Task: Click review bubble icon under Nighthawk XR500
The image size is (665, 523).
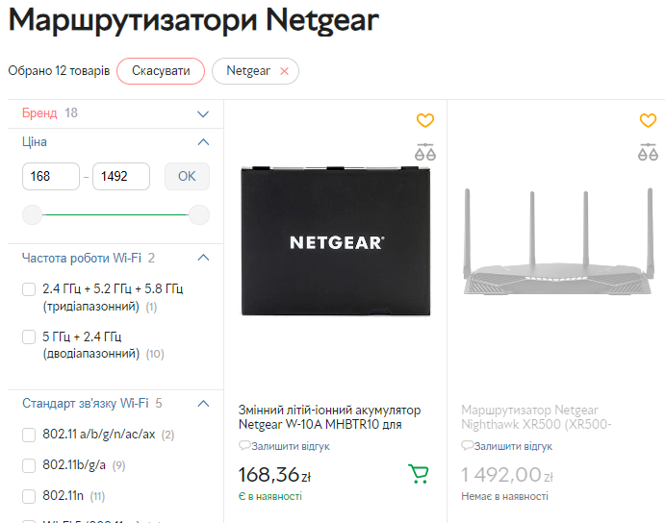Action: tap(468, 446)
